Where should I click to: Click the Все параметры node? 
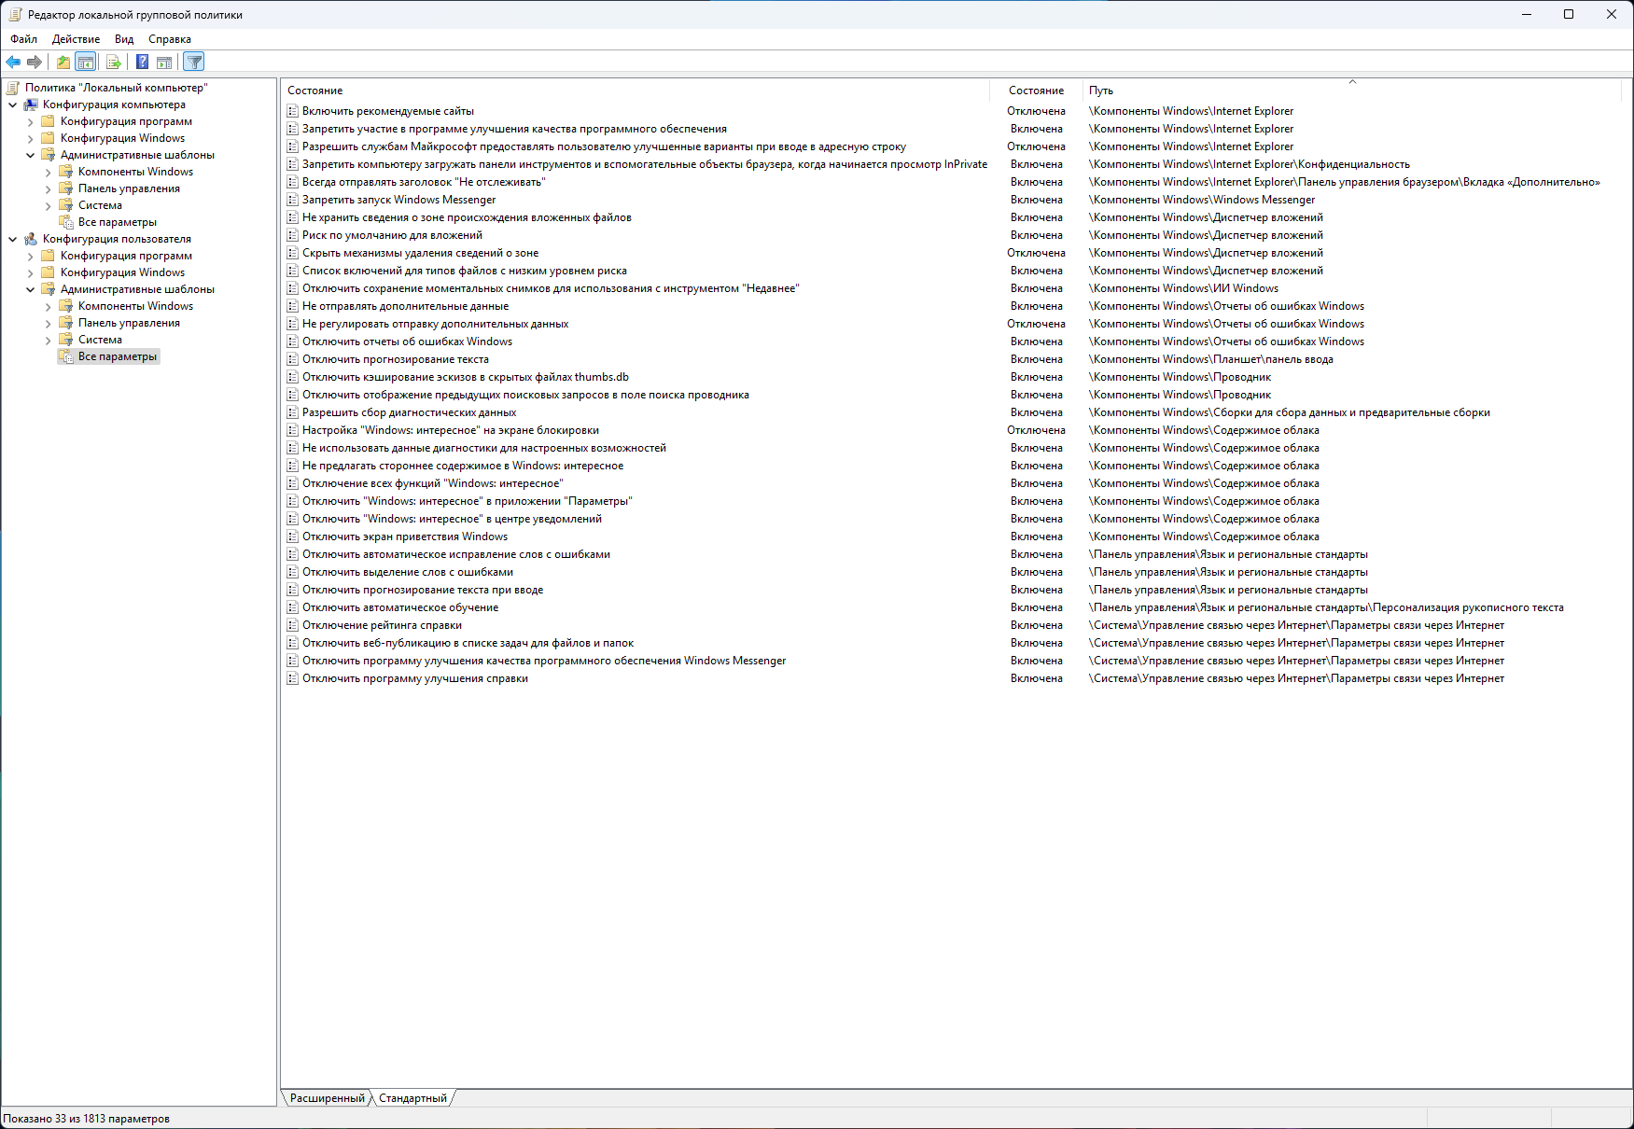(115, 355)
